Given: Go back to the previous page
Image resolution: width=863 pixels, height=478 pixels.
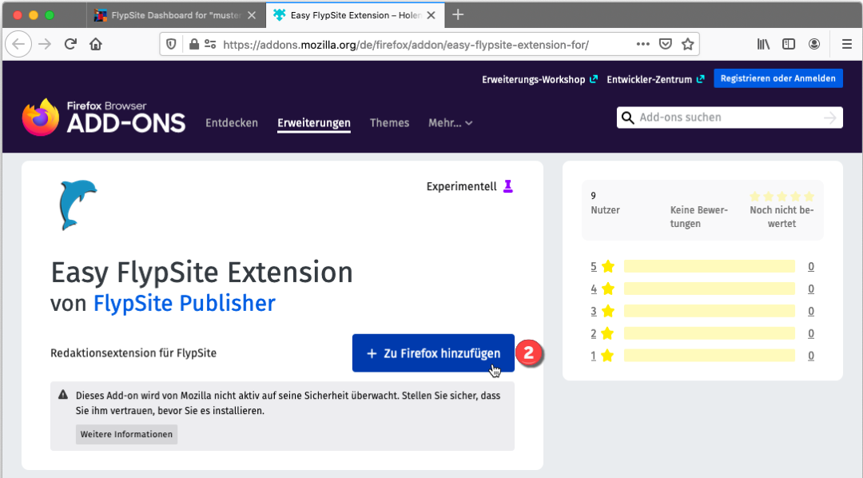Looking at the screenshot, I should click(18, 44).
